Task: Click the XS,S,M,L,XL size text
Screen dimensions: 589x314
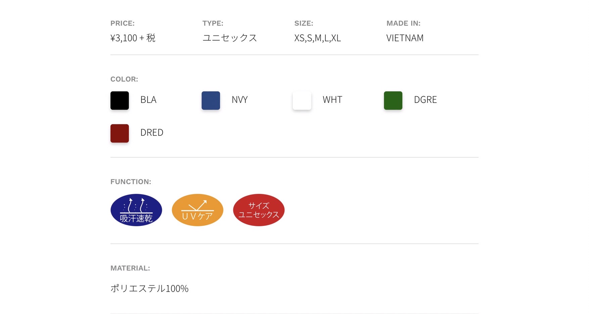Action: click(x=318, y=38)
